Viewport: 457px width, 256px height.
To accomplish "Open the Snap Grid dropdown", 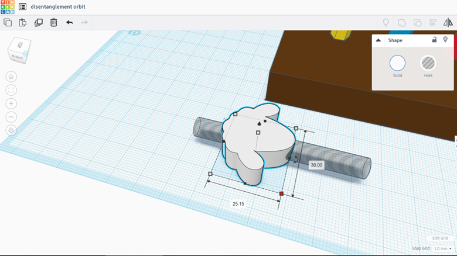I will click(x=443, y=248).
